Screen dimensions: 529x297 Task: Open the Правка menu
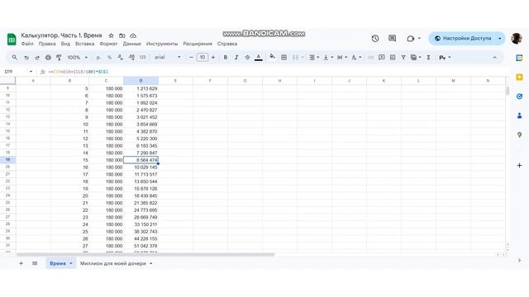(47, 44)
